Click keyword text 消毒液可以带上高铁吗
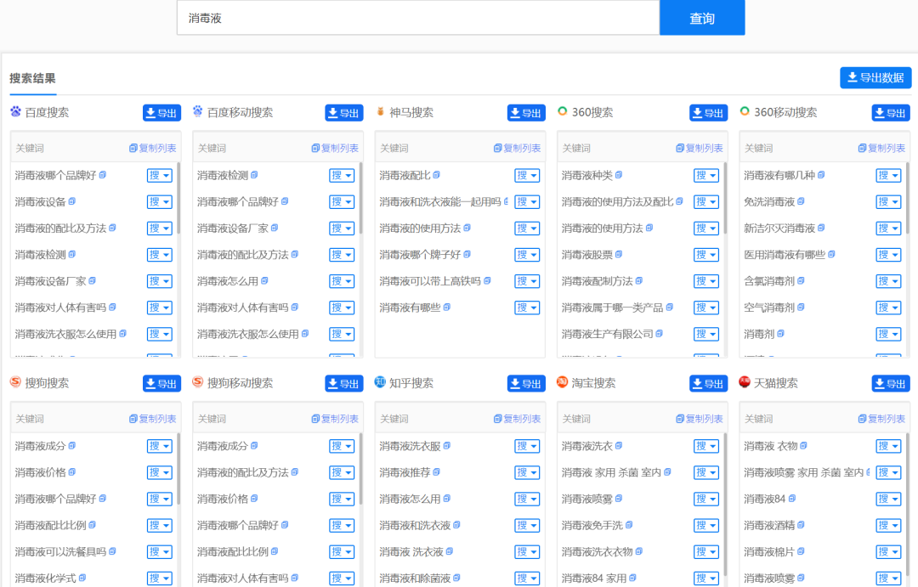 [430, 281]
